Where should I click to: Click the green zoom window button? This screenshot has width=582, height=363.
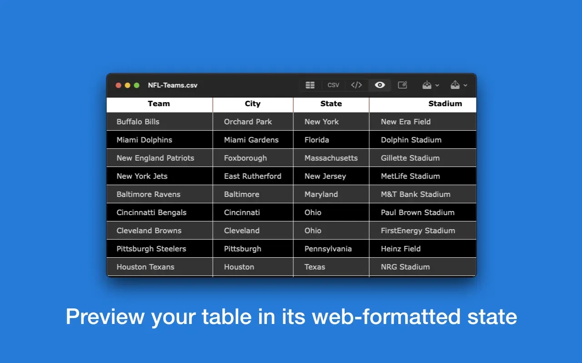[136, 85]
